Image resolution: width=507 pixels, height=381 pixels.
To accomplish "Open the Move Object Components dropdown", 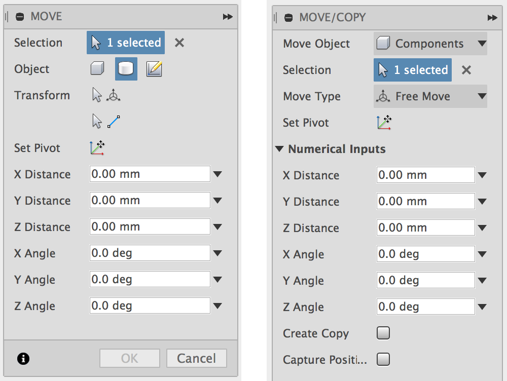I will tap(430, 44).
